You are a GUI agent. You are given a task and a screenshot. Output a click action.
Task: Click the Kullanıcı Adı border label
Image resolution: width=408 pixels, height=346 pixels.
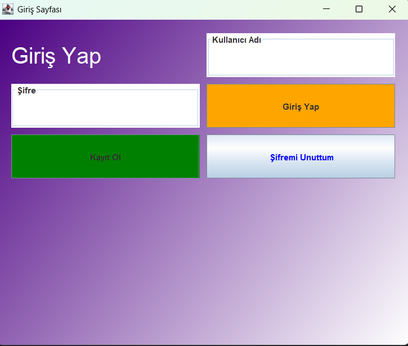[236, 40]
